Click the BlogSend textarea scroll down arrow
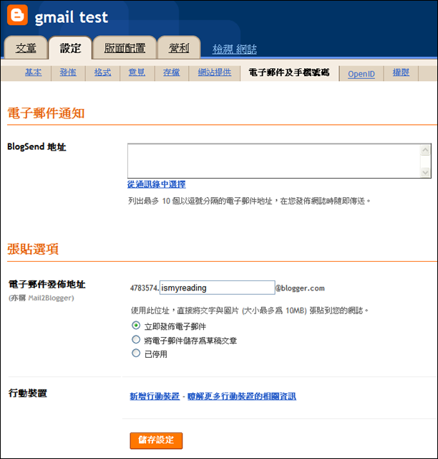 [x=425, y=172]
